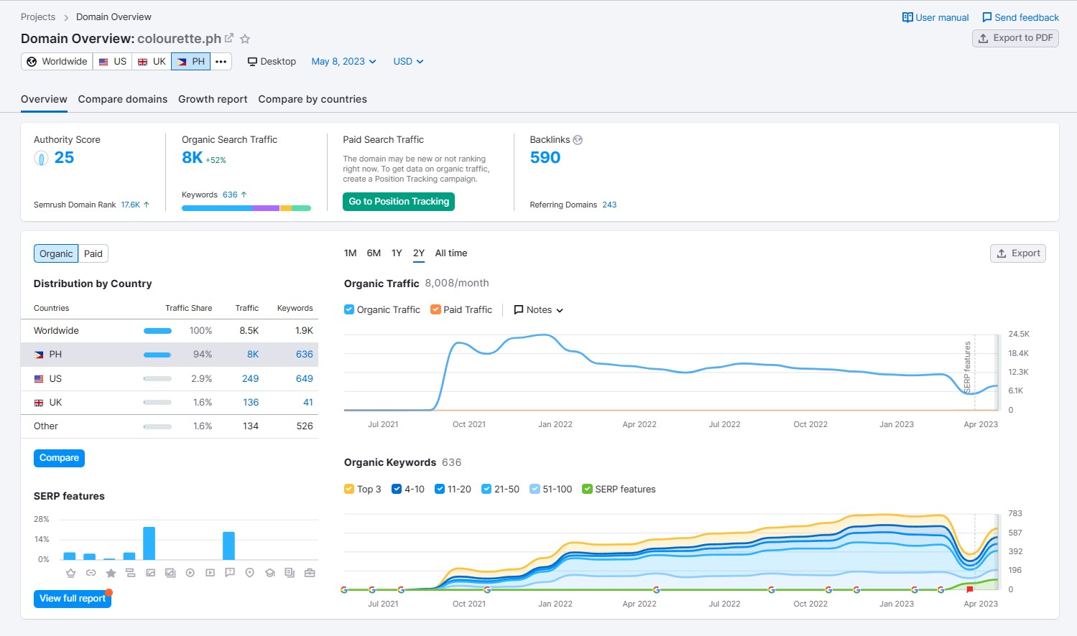Screen dimensions: 1077x636
Task: Select the All time range tab
Action: (451, 253)
